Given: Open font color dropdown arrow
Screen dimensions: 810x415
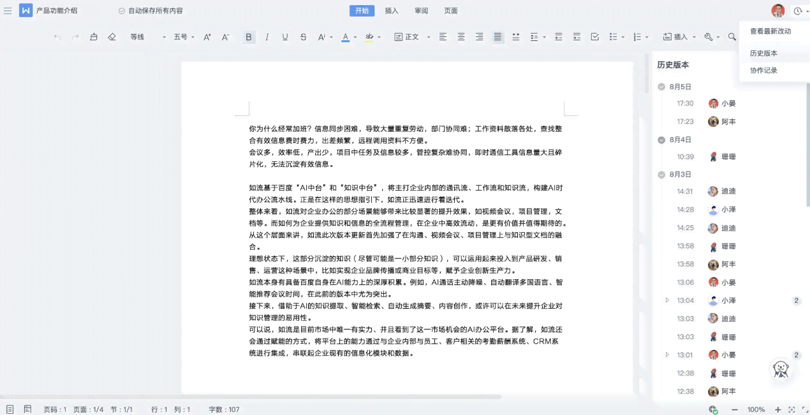Looking at the screenshot, I should click(x=355, y=38).
